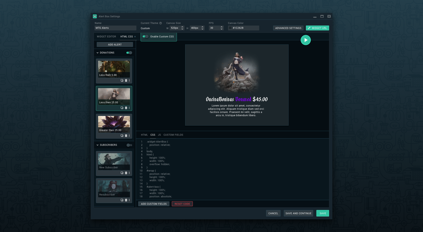
Task: Open more options for "Greater then 25.00" alert
Action: (129, 135)
